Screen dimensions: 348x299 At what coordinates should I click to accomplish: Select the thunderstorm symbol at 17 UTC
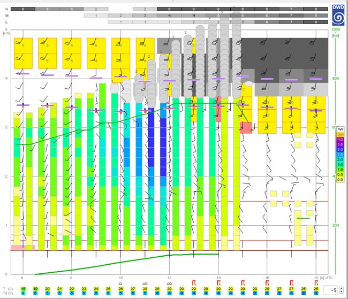[292, 283]
